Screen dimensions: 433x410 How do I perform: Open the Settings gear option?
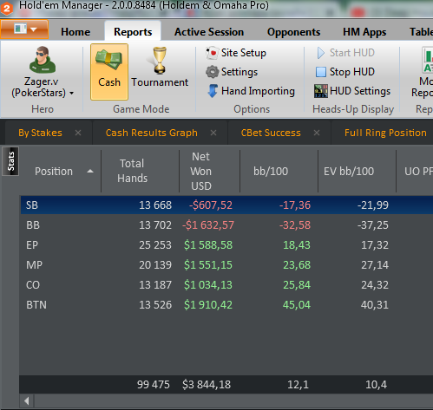[232, 72]
